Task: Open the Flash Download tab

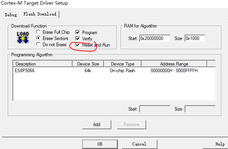Action: (40, 14)
